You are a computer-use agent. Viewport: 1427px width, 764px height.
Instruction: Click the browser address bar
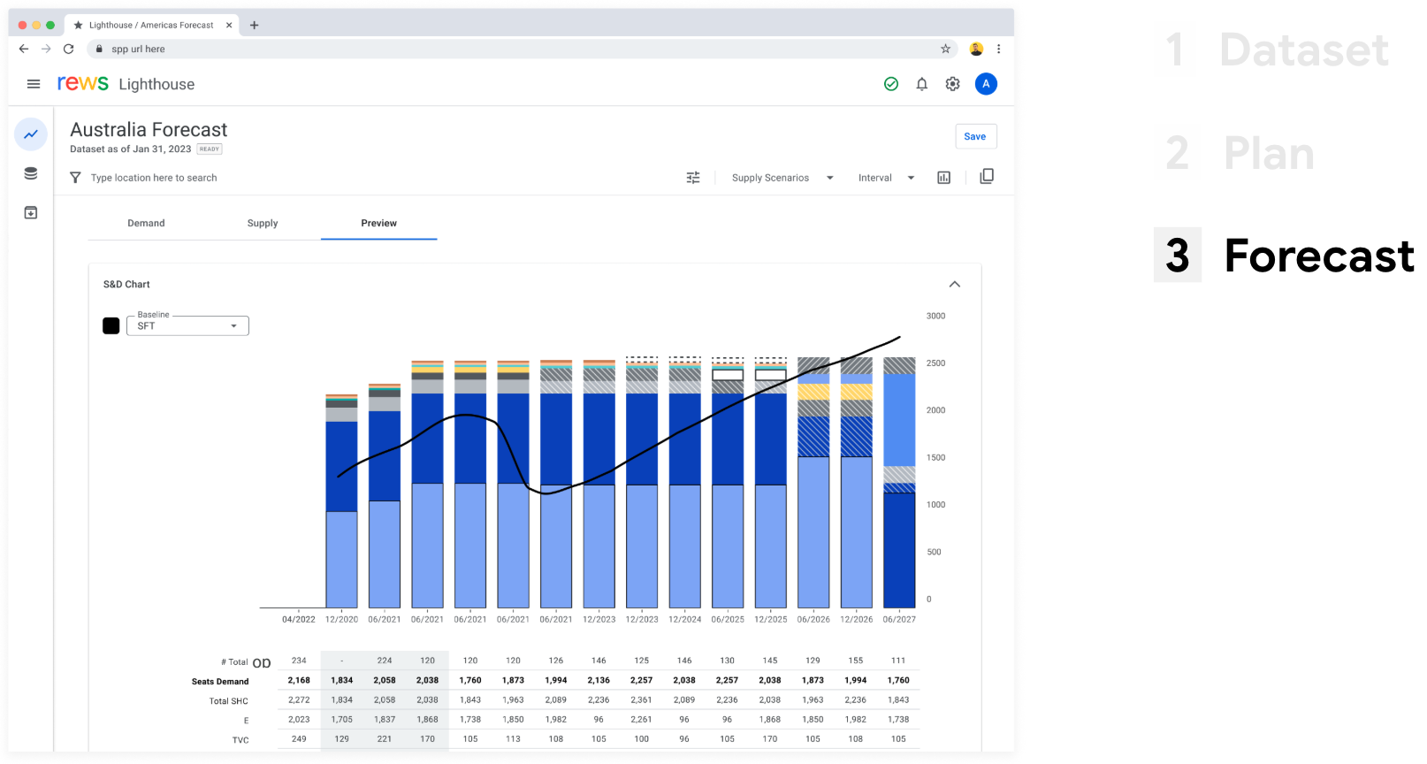522,49
